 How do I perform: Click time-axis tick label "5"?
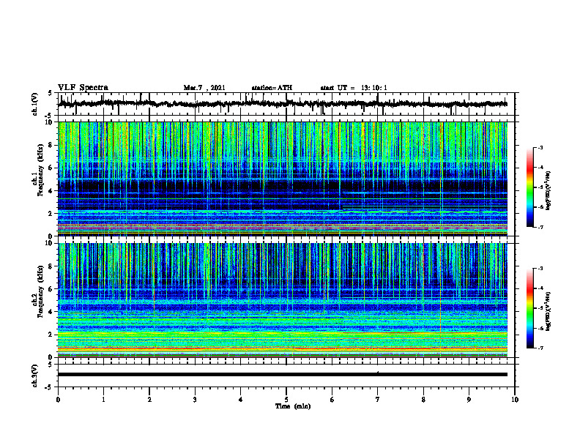286,400
